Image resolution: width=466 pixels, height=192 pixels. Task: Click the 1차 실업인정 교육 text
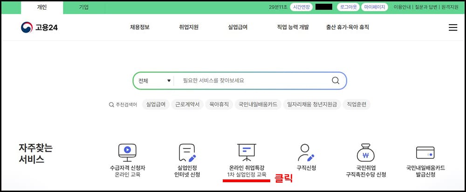point(247,174)
